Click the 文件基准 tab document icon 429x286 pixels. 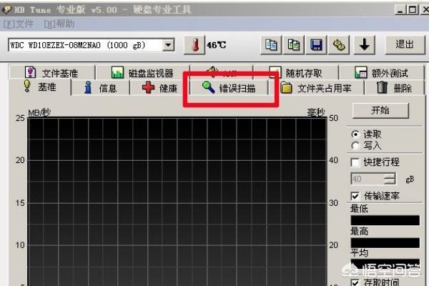tap(30, 72)
